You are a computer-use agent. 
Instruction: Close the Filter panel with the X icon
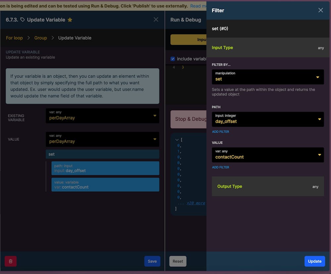coord(320,10)
